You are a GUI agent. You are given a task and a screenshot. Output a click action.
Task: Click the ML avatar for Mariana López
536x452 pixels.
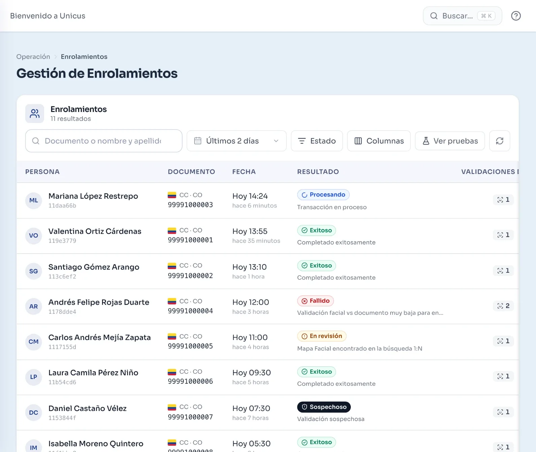[34, 200]
